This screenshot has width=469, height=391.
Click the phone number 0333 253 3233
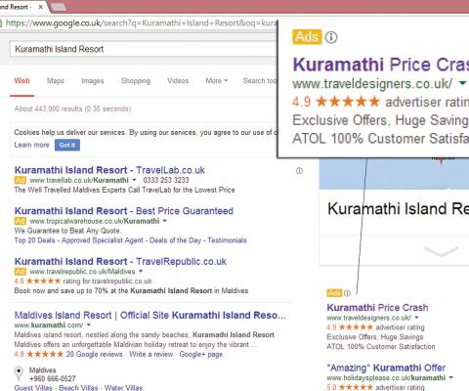coord(166,180)
